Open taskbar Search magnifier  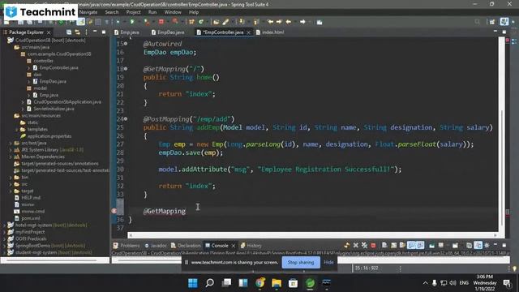[209, 283]
